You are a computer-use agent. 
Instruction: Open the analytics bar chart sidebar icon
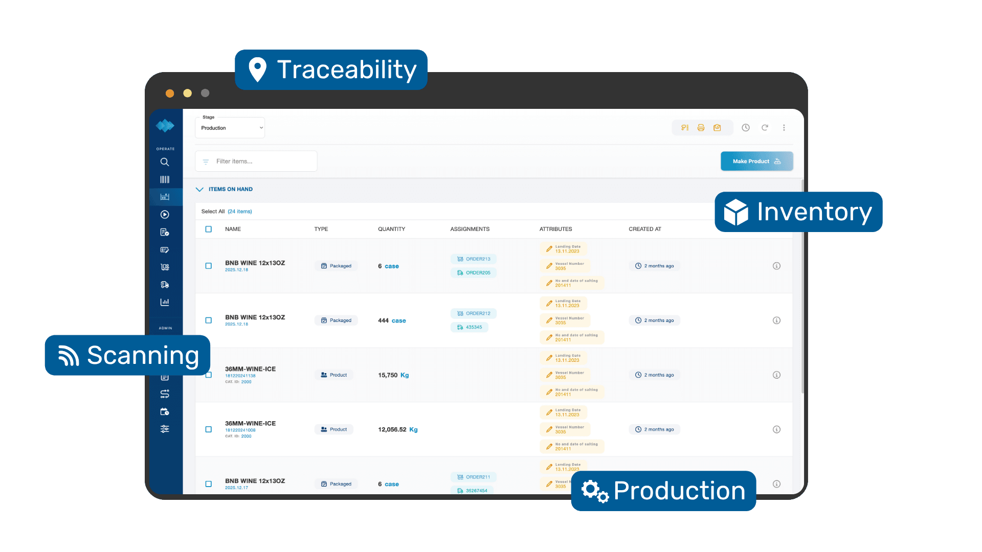(165, 302)
